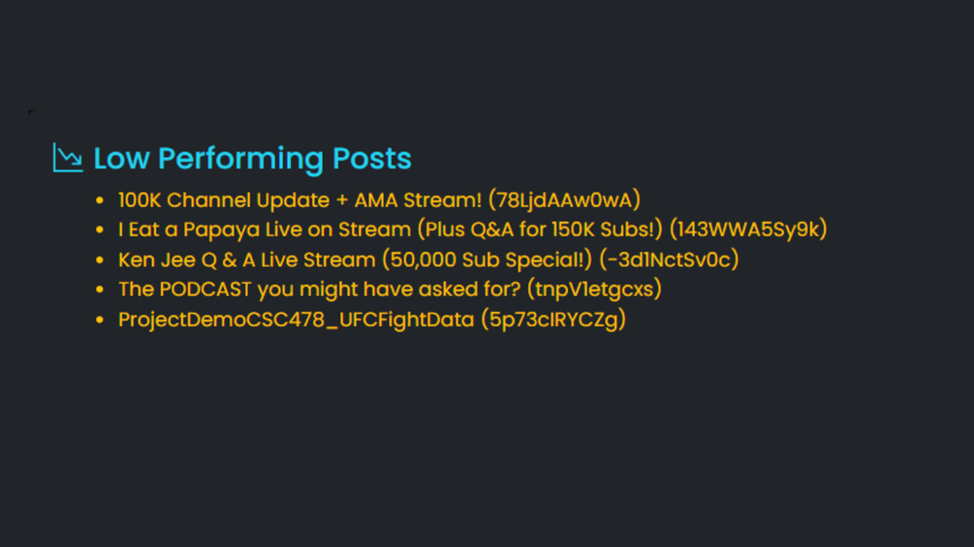Click the video ID tnpV1etgcxs
The image size is (974, 547).
594,289
